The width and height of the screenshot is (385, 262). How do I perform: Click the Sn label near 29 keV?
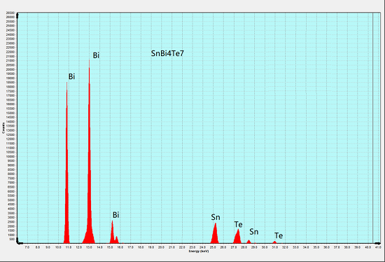(254, 231)
